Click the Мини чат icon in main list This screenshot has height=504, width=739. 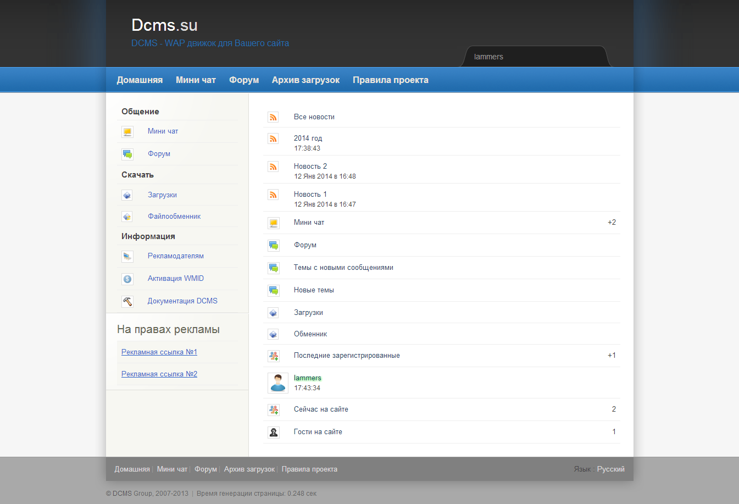point(274,223)
